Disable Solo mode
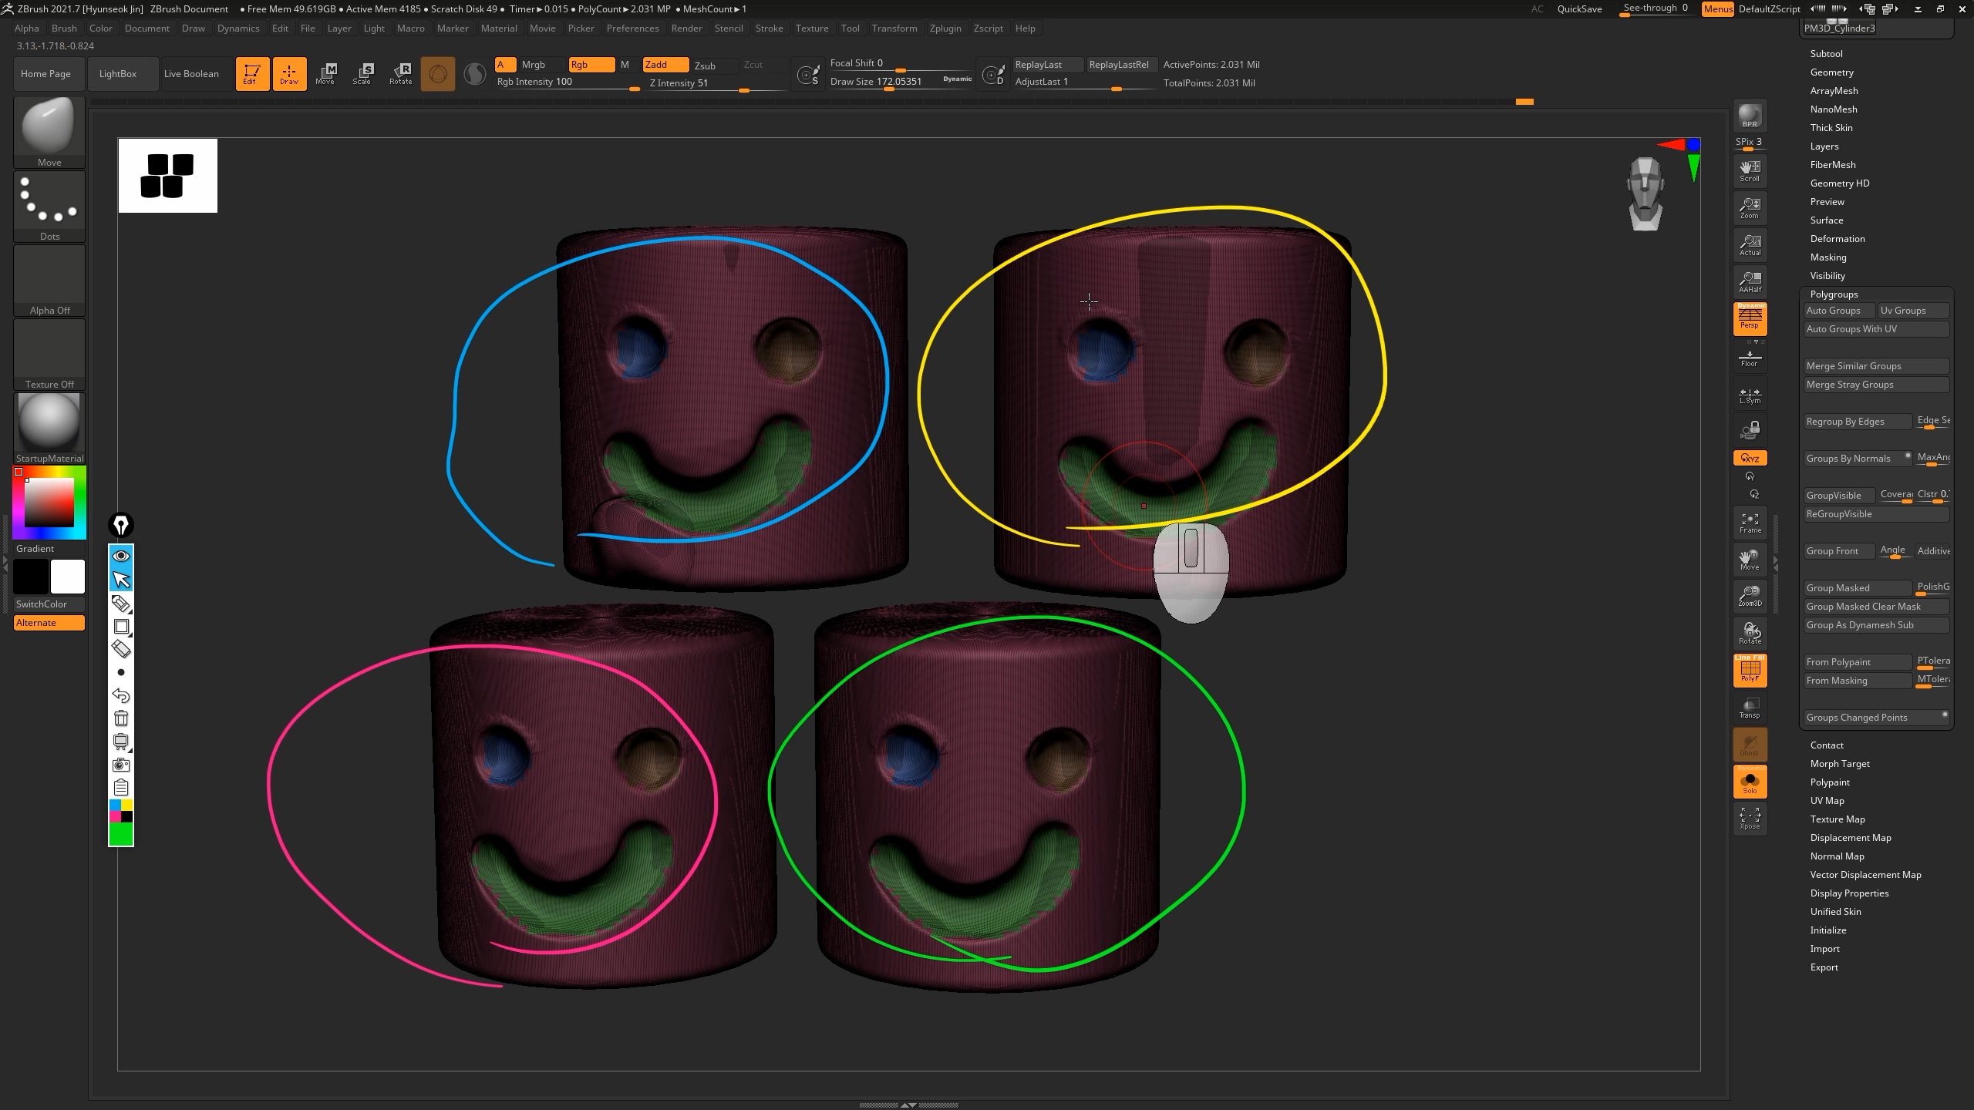Viewport: 1974px width, 1110px height. [1750, 783]
